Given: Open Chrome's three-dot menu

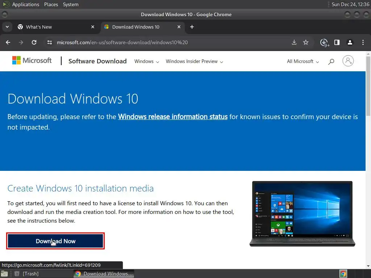Looking at the screenshot, I should point(363,42).
